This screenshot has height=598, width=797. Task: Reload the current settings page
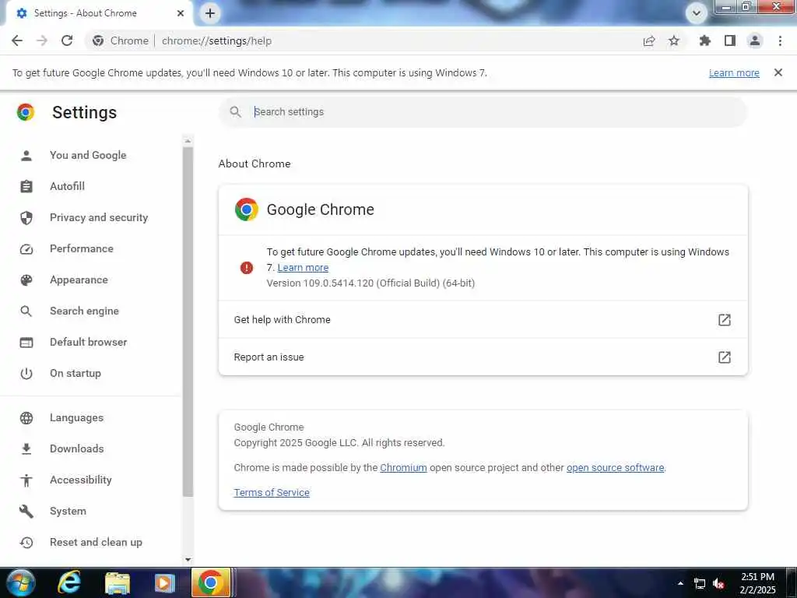[x=67, y=40]
